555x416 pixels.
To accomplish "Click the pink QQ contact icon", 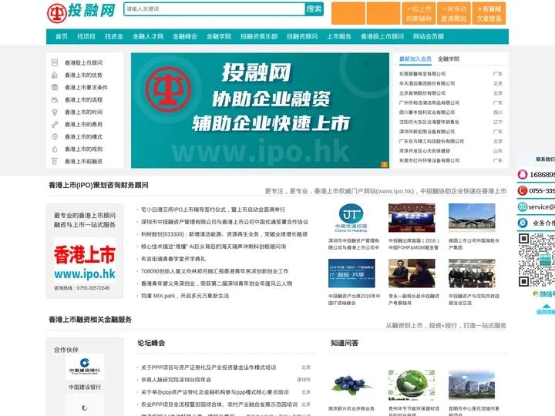I will pos(523,174).
